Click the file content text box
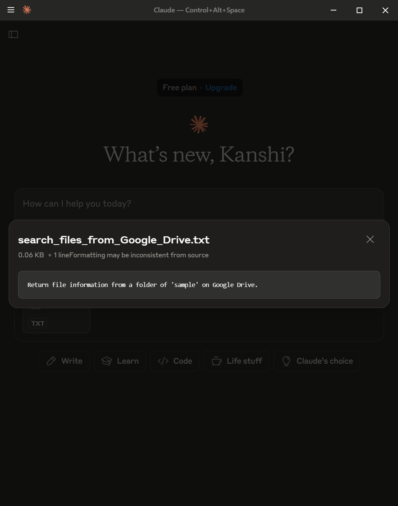The width and height of the screenshot is (398, 506). (199, 285)
